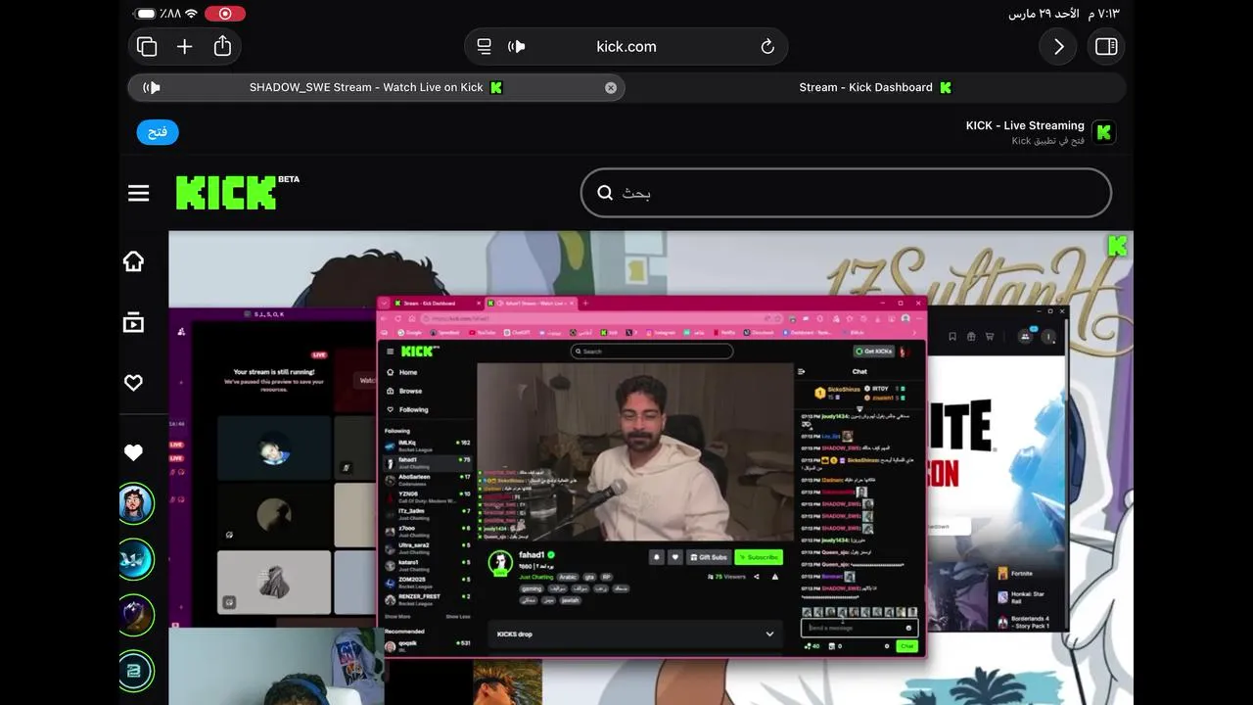Screen dimensions: 1253x705
Task: Click Search box in streamed Kick window
Action: 652,351
